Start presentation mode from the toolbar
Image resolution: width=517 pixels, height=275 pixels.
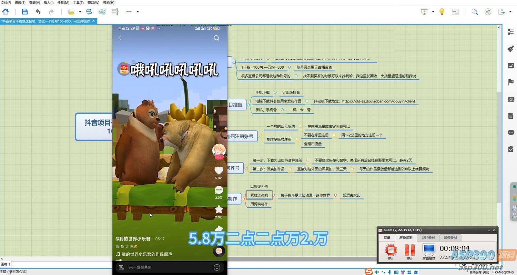pos(424,12)
